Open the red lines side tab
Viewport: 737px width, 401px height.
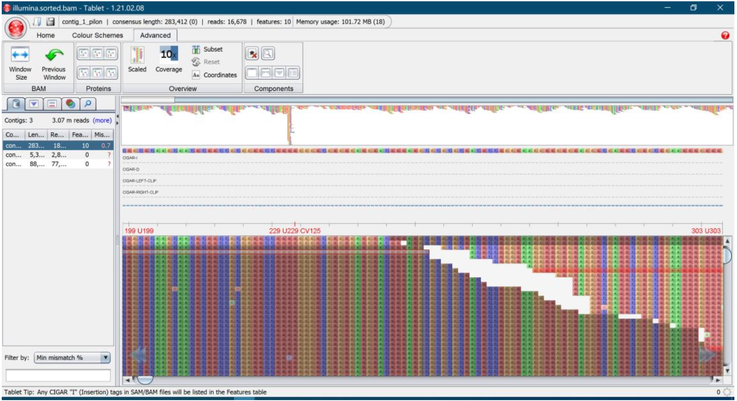52,104
